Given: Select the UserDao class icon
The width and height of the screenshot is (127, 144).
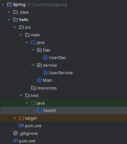Looking at the screenshot, I should coord(45,57).
